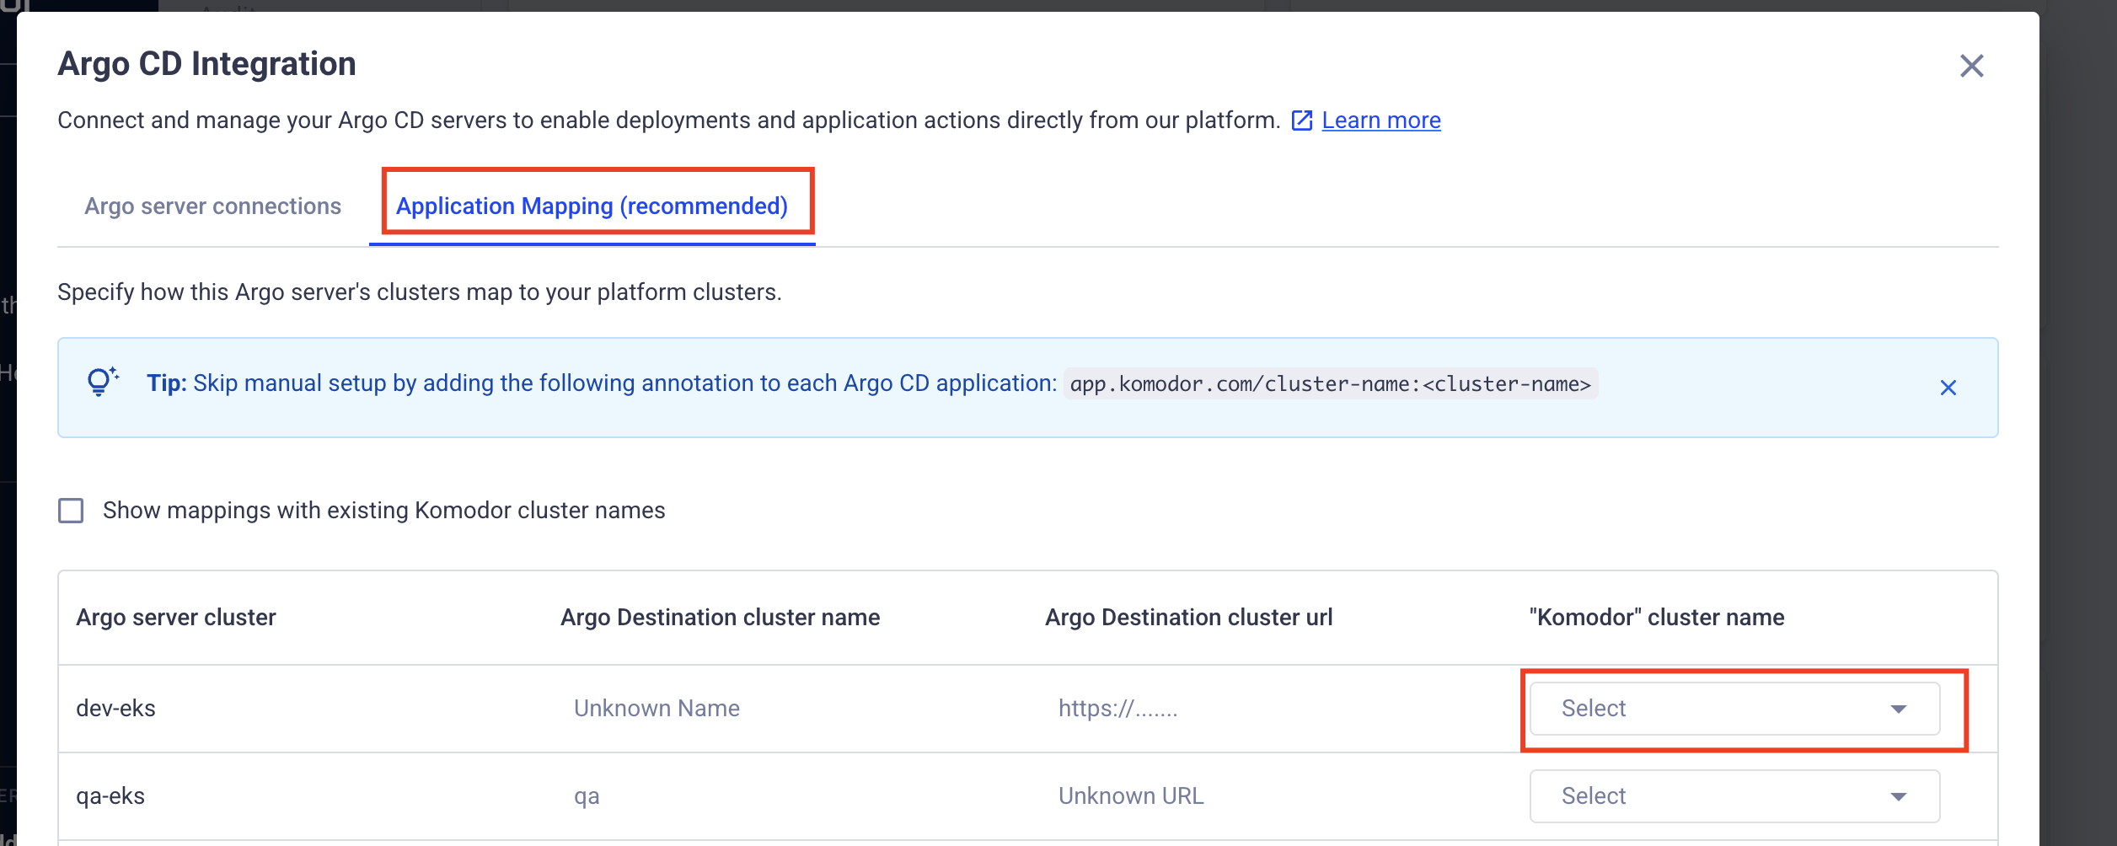Viewport: 2117px width, 846px height.
Task: Click Argo Destination cluster name header
Action: pos(720,618)
